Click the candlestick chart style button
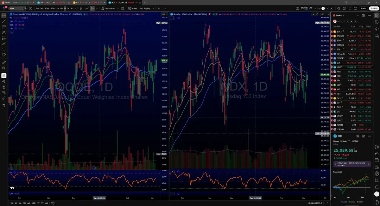Viewport: 380px width, 206px height. click(92, 9)
